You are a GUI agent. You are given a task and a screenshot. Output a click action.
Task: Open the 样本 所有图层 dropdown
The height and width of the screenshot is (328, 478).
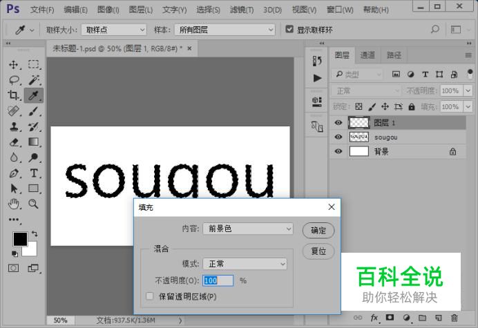[x=224, y=30]
